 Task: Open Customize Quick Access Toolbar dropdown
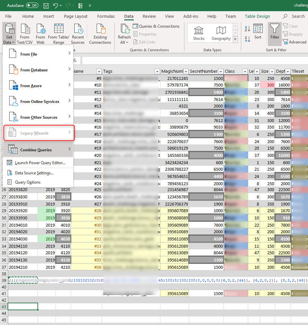(x=90, y=6)
